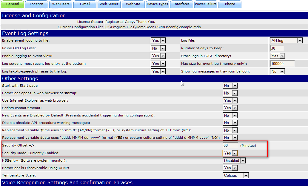Open the Interfaces tab
This screenshot has width=308, height=186.
pos(181,4)
